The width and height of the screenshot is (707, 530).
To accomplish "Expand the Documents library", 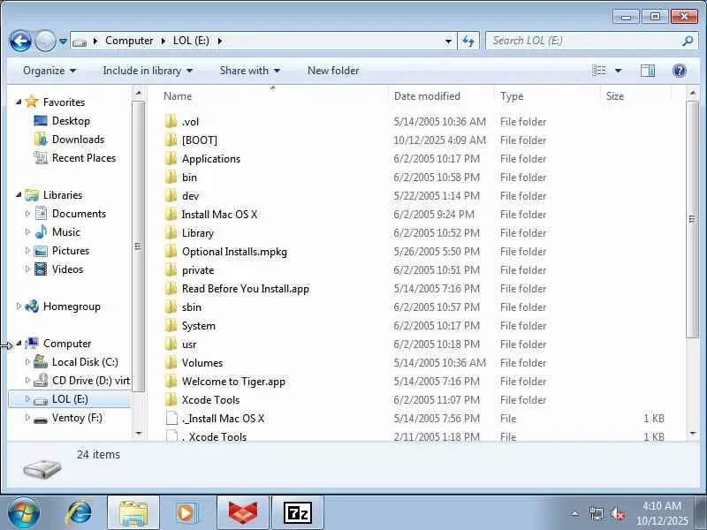I will pyautogui.click(x=27, y=214).
